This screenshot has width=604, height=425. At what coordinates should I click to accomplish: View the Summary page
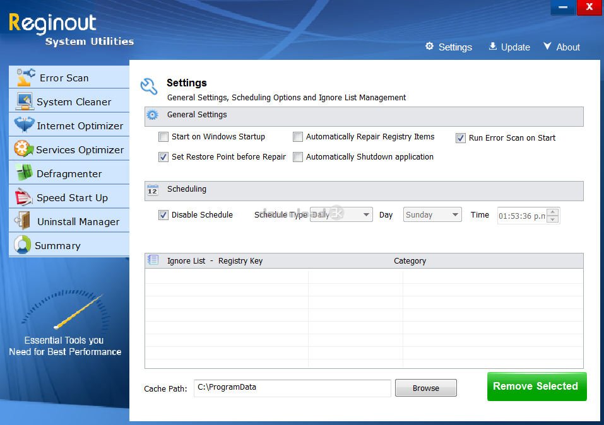coord(69,245)
